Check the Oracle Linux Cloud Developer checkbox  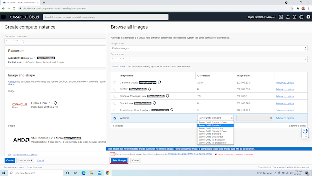pyautogui.click(x=115, y=110)
